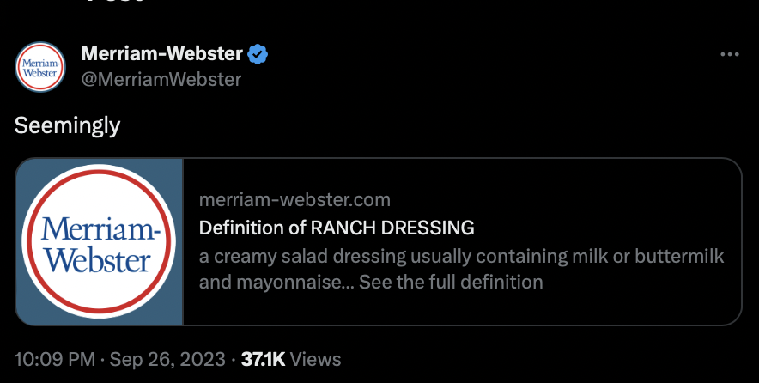Click the "a creamy salad dressing" description line
This screenshot has width=759, height=383.
tap(461, 257)
